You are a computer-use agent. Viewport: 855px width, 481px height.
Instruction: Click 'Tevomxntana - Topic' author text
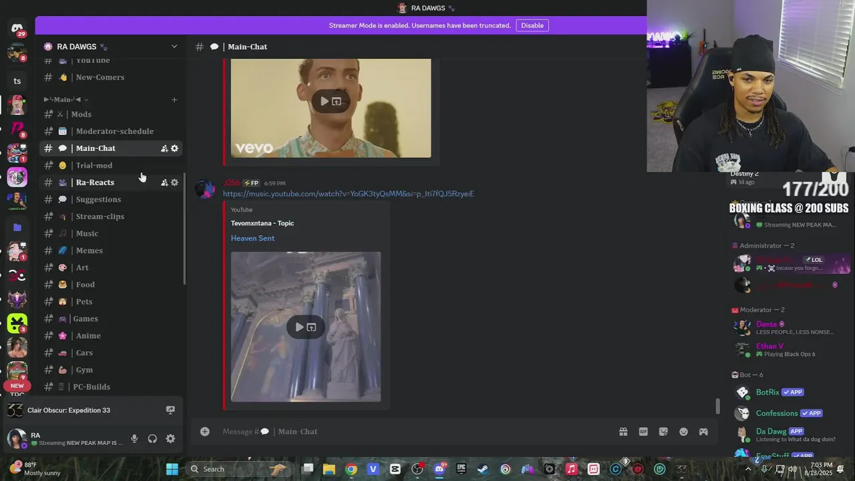coord(262,223)
